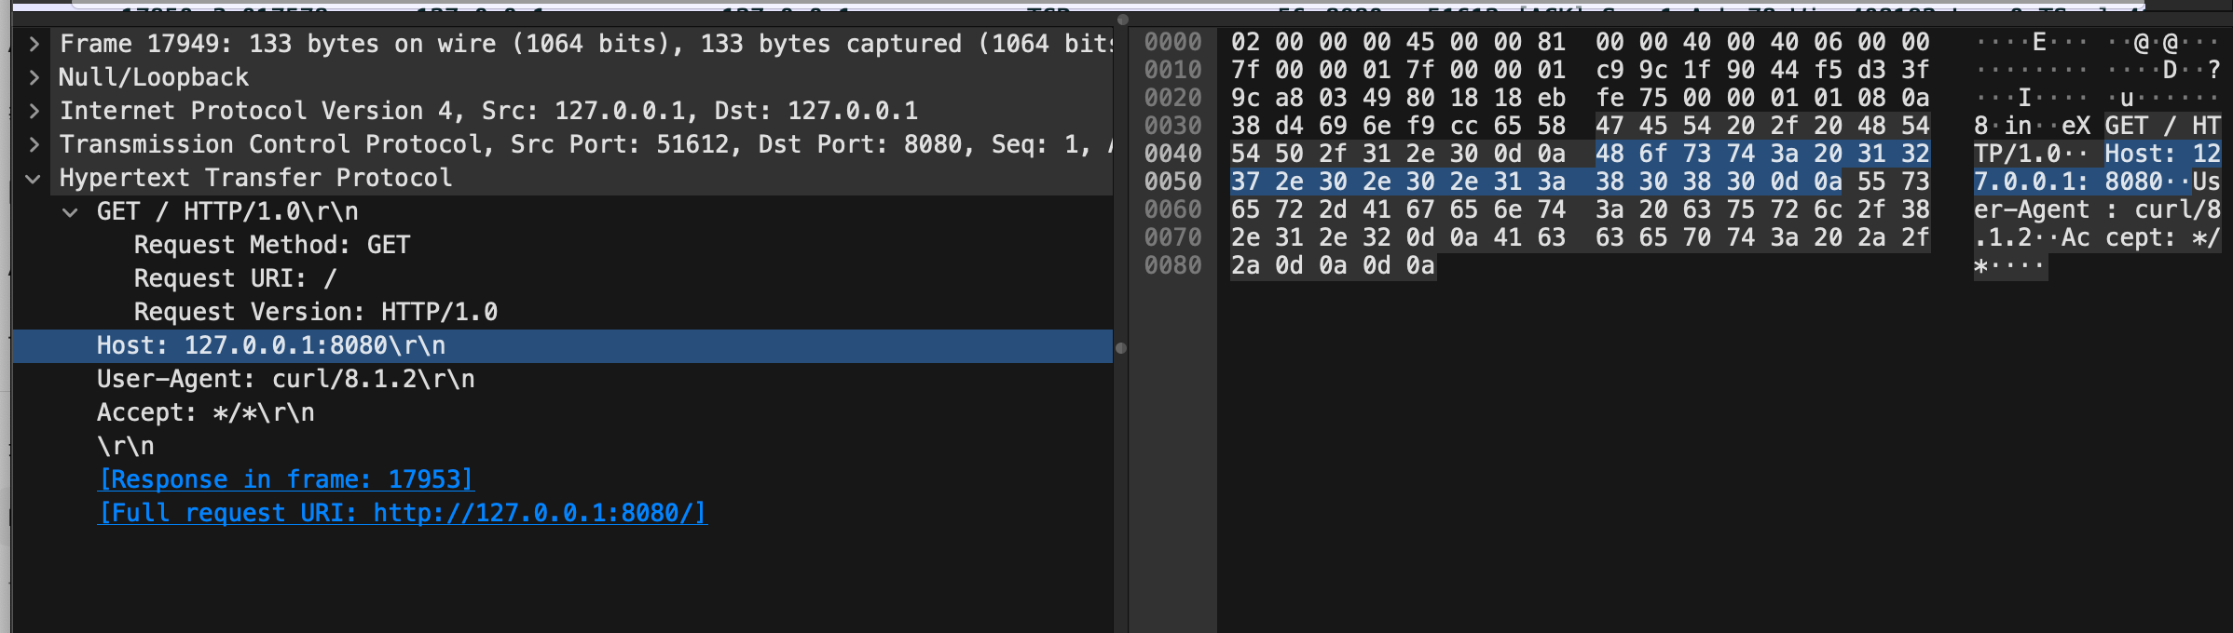Click the Full request URI link
2233x633 pixels.
[402, 513]
